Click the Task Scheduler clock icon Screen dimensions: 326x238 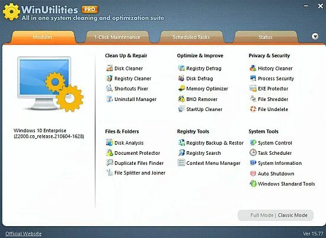tap(253, 153)
